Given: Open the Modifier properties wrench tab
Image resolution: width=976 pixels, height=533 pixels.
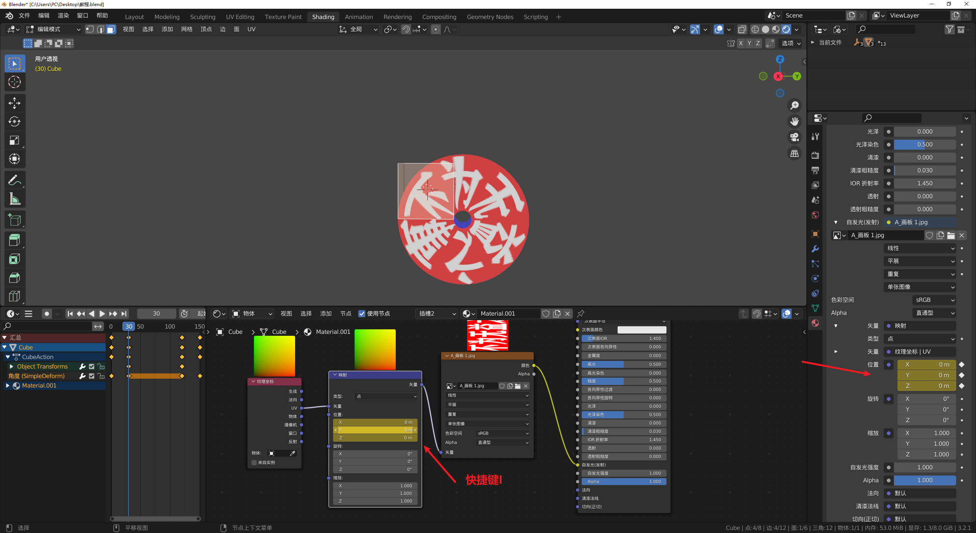Looking at the screenshot, I should tap(815, 249).
